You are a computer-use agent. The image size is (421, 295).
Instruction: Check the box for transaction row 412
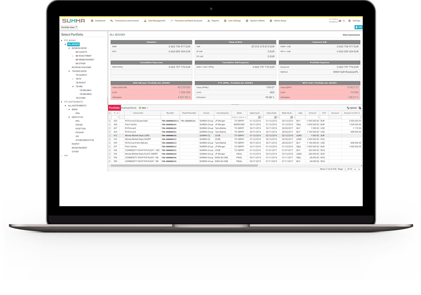[110, 135]
